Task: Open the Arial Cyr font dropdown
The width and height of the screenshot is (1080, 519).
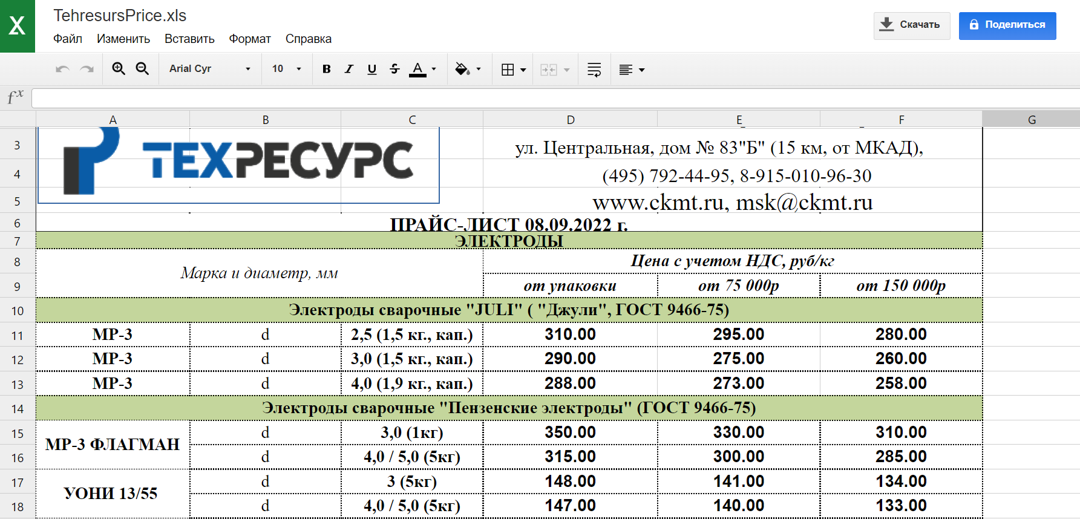Action: [210, 69]
